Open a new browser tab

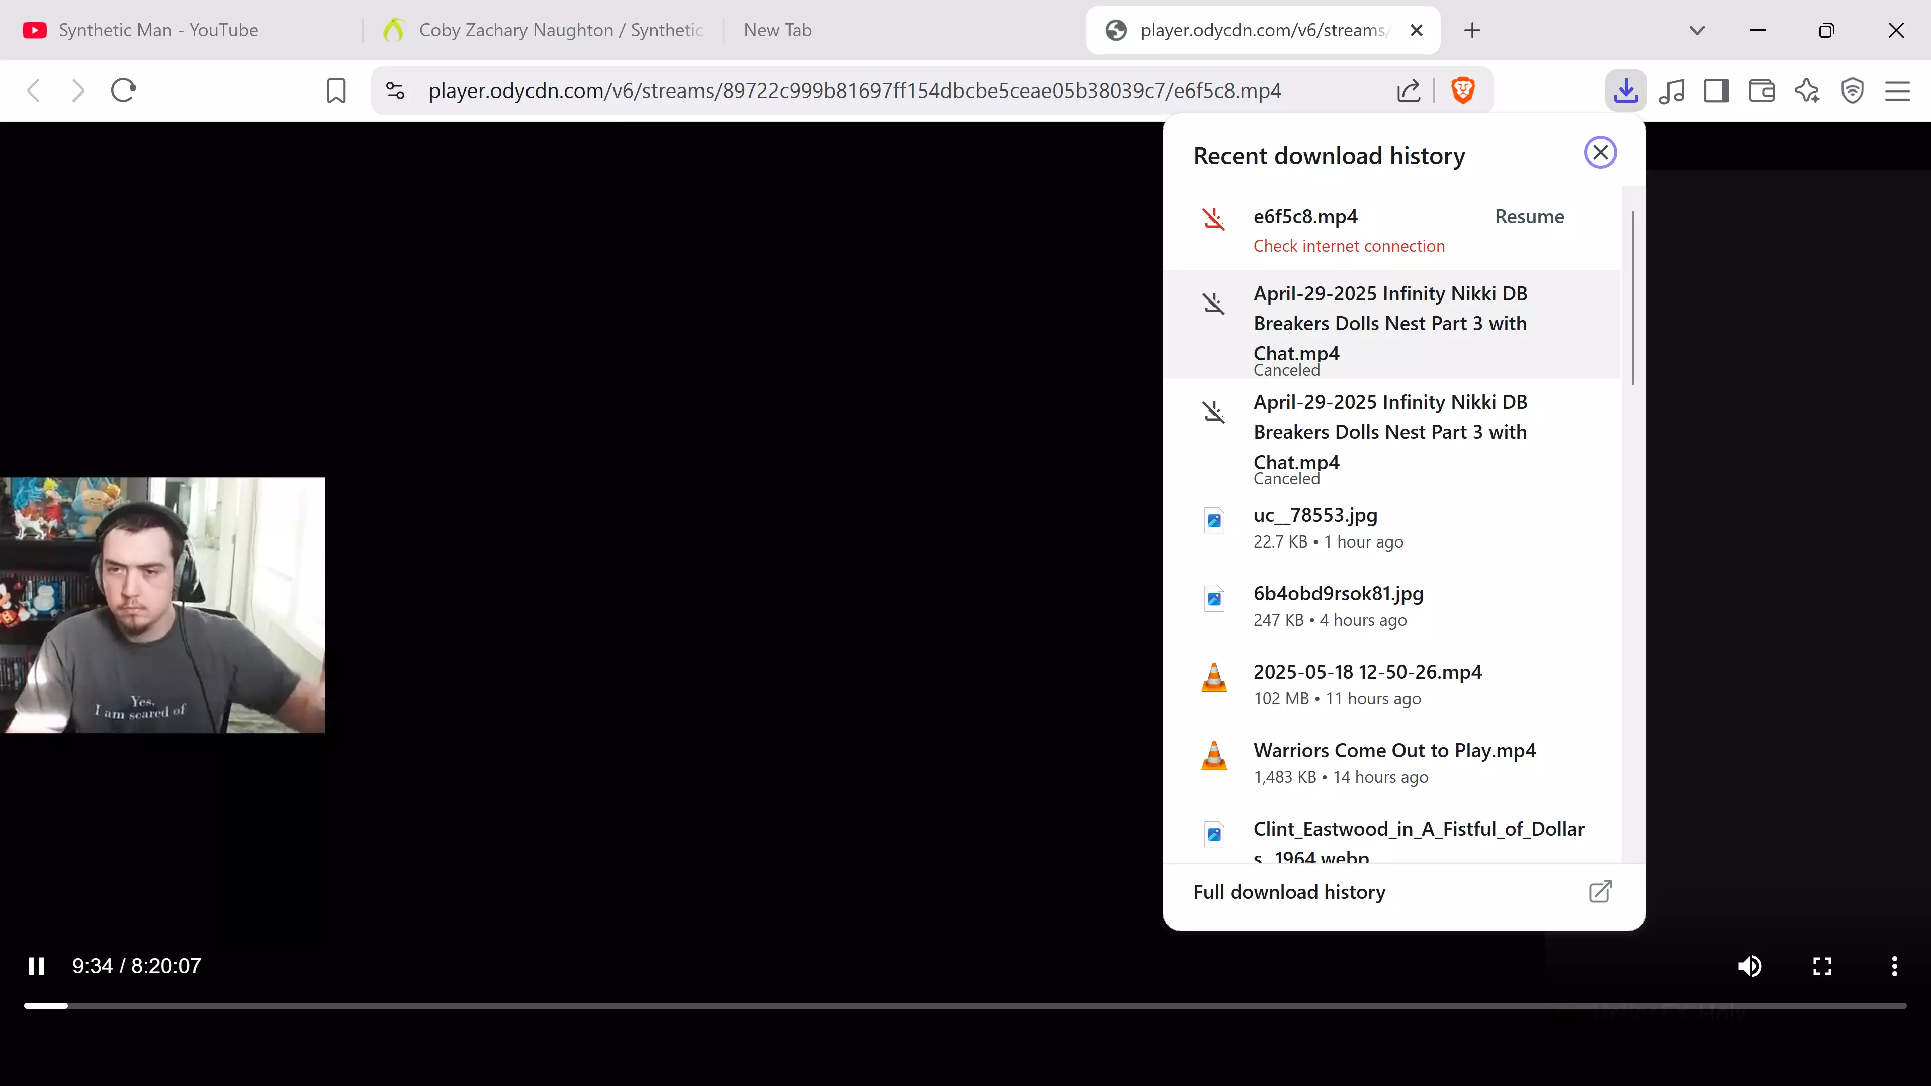(x=1472, y=30)
